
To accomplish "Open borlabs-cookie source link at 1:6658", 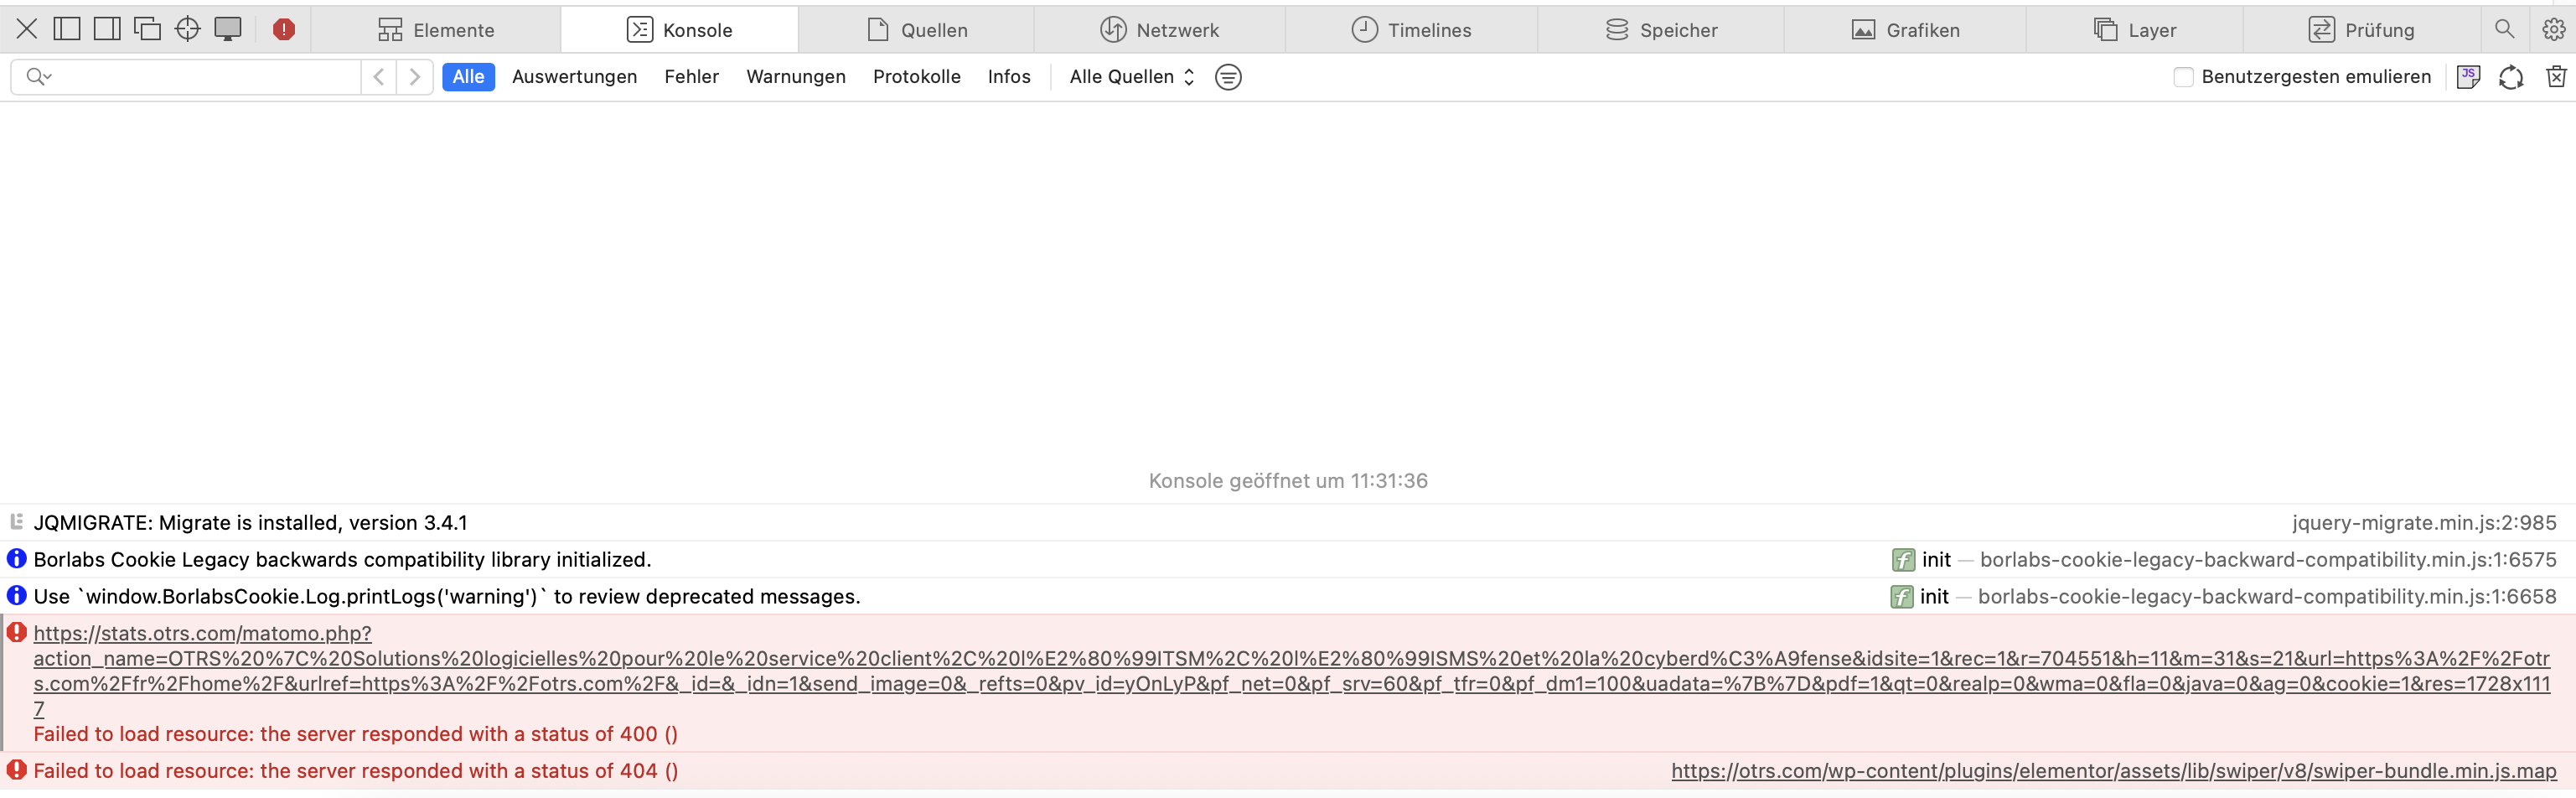I will [2267, 597].
